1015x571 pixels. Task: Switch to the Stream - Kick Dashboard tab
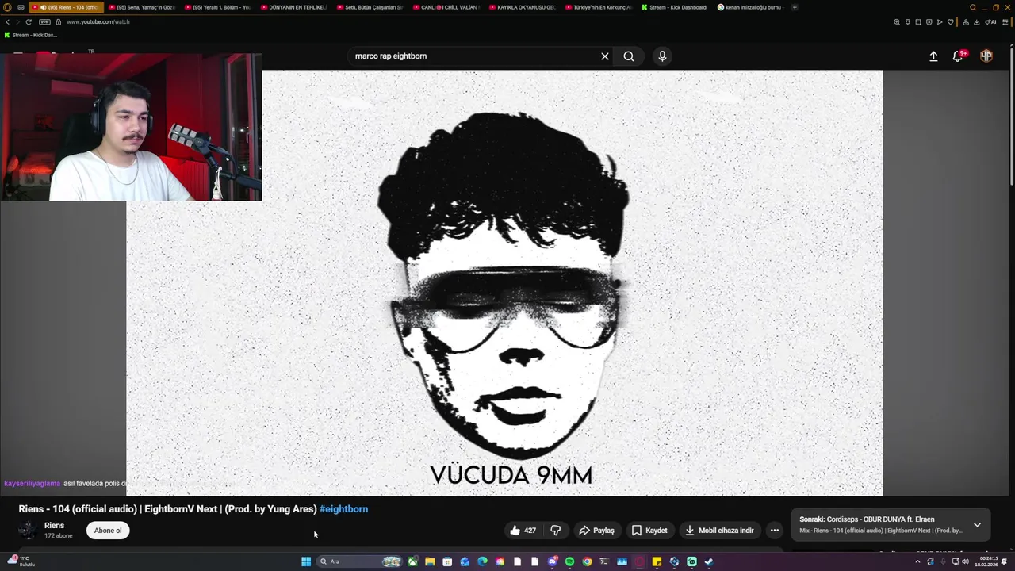coord(676,7)
